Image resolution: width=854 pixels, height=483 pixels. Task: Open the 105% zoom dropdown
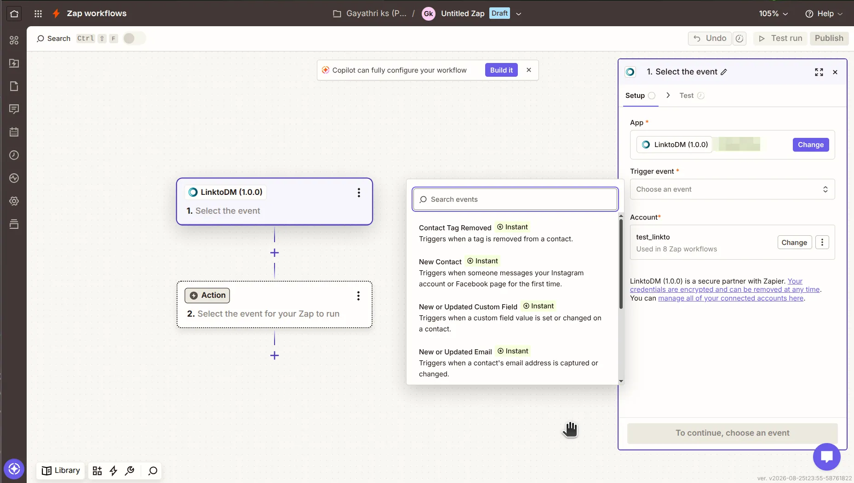point(774,14)
